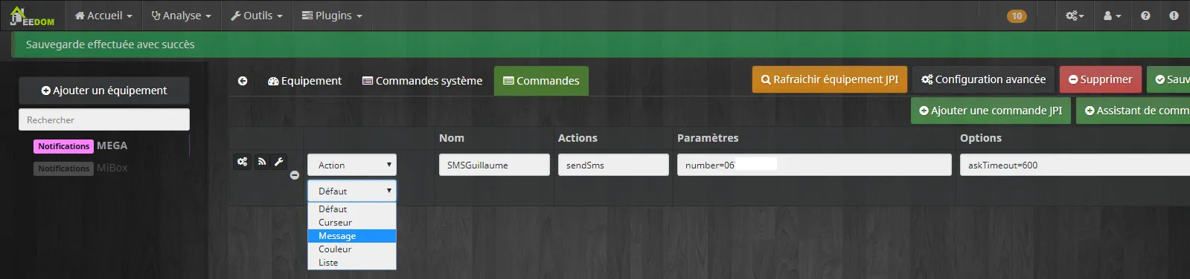The height and width of the screenshot is (279, 1190).
Task: Edit the number= parameters field
Action: coord(814,165)
